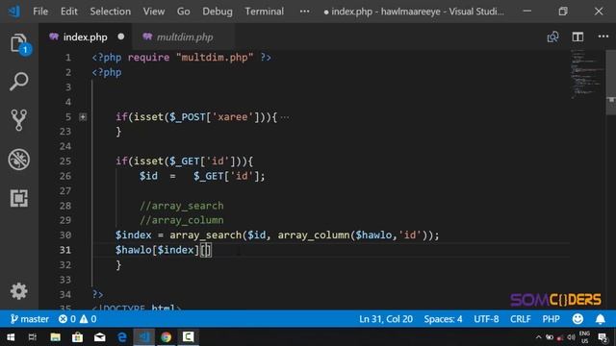Screen dimensions: 616x346
Task: Change file encoding UTF-8
Action: [486, 319]
